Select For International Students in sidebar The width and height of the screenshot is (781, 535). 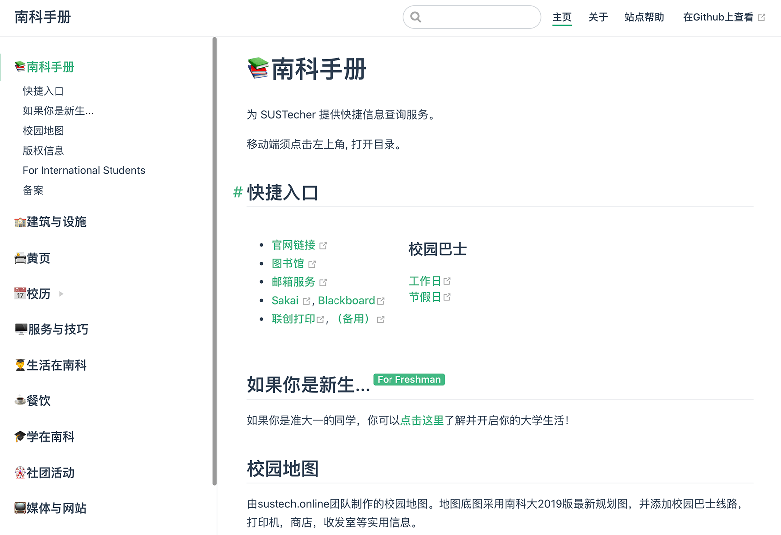(x=84, y=170)
